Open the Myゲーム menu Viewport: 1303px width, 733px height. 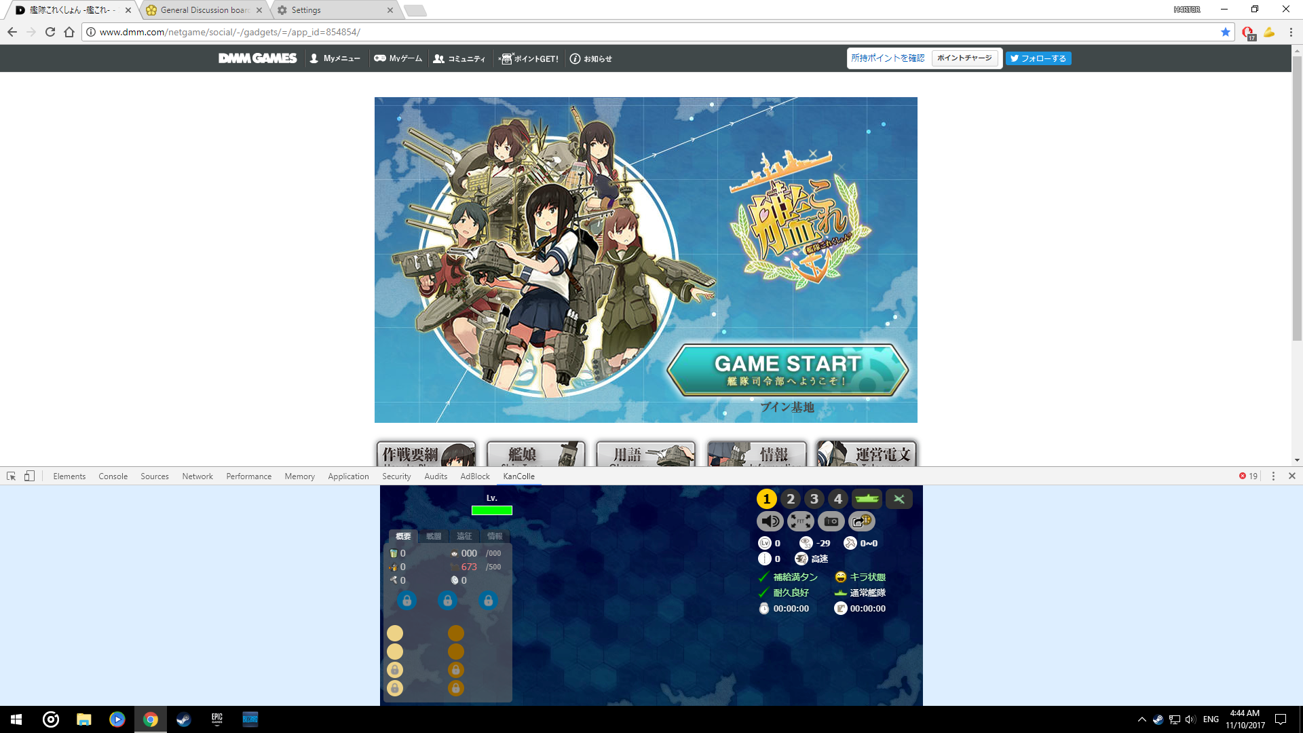[398, 58]
